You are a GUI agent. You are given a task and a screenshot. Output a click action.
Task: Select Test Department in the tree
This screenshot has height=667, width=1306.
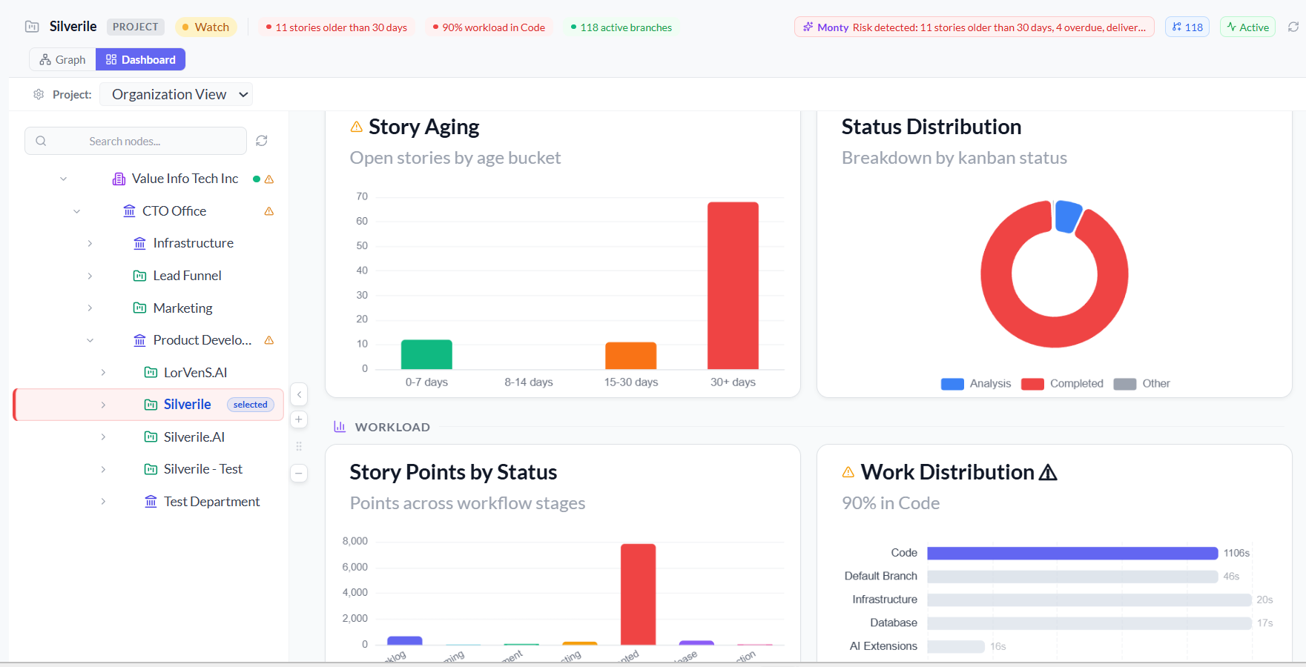[212, 502]
